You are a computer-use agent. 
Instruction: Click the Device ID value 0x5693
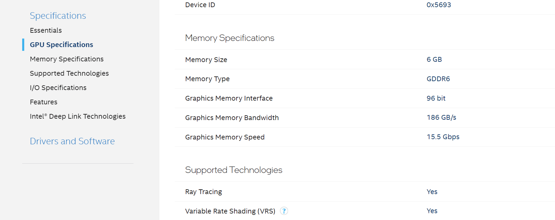click(439, 5)
